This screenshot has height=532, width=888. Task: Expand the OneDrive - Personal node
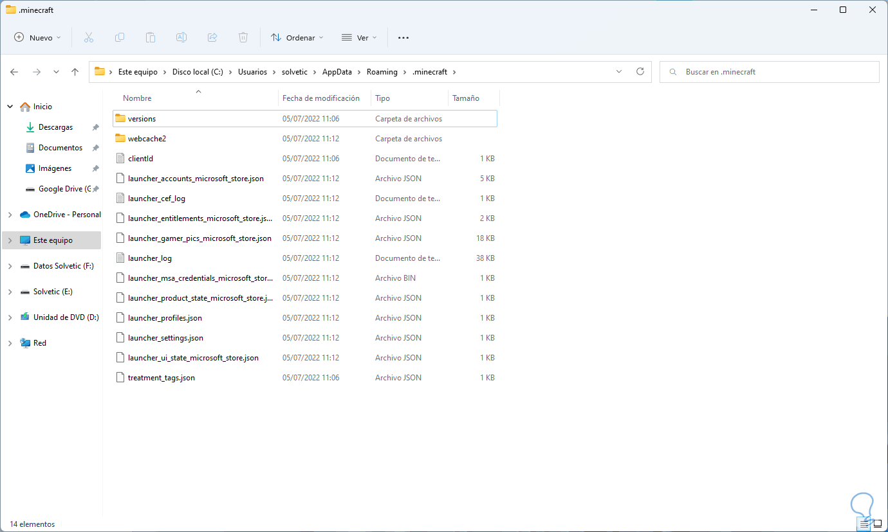(10, 215)
